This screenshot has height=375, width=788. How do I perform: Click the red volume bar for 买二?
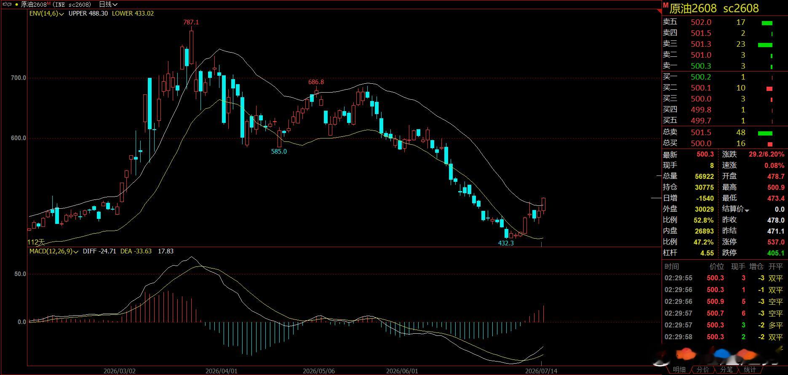click(769, 89)
